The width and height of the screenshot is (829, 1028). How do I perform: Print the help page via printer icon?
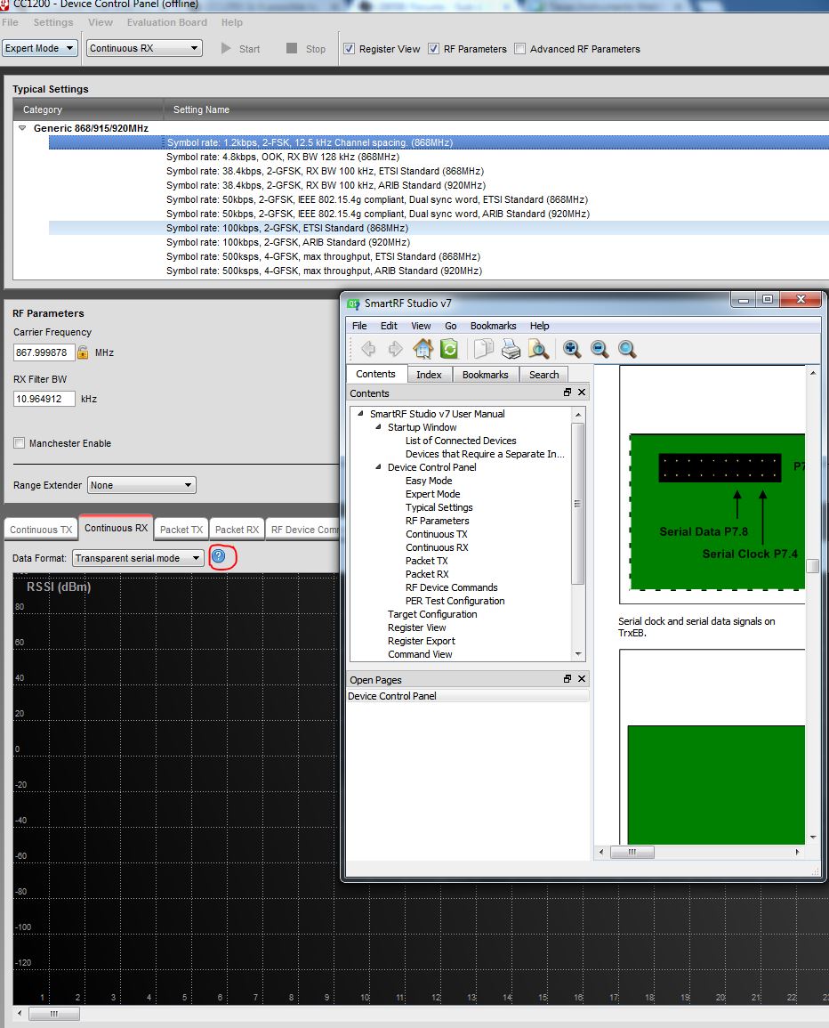click(511, 349)
